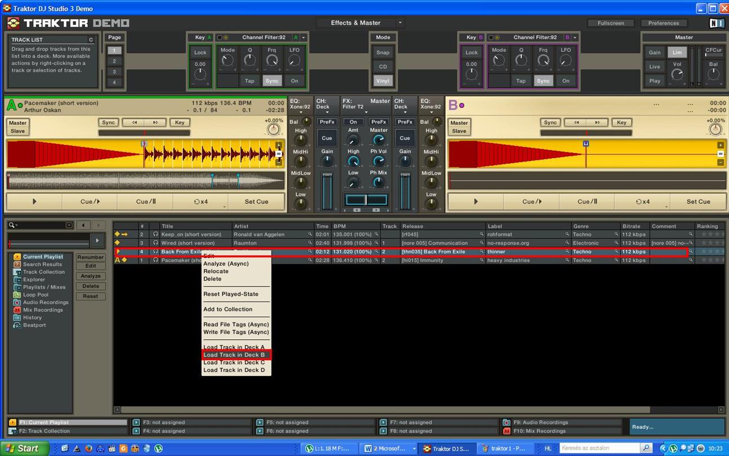Enable Key Lock on Deck A
Viewport: 729px width, 456px height.
click(x=200, y=52)
